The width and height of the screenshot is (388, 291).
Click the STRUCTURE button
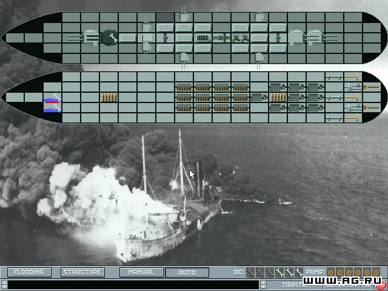pyautogui.click(x=83, y=273)
